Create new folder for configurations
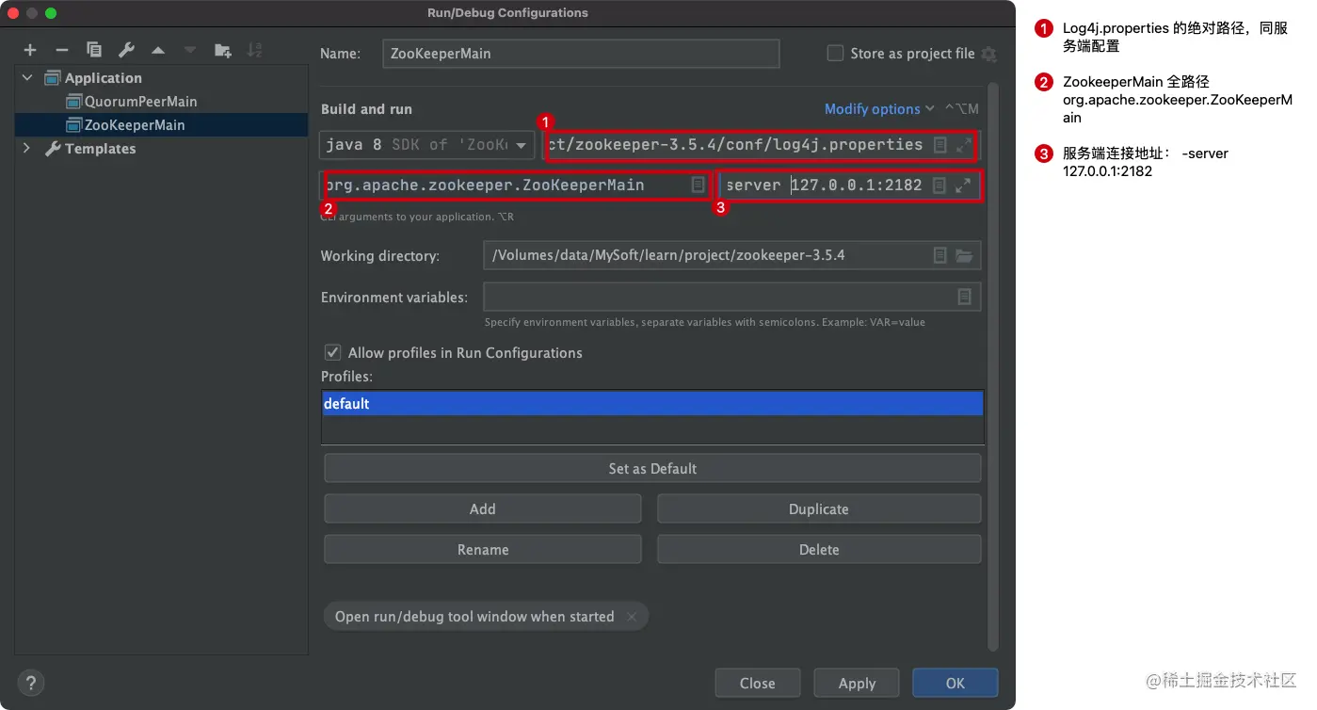 223,50
